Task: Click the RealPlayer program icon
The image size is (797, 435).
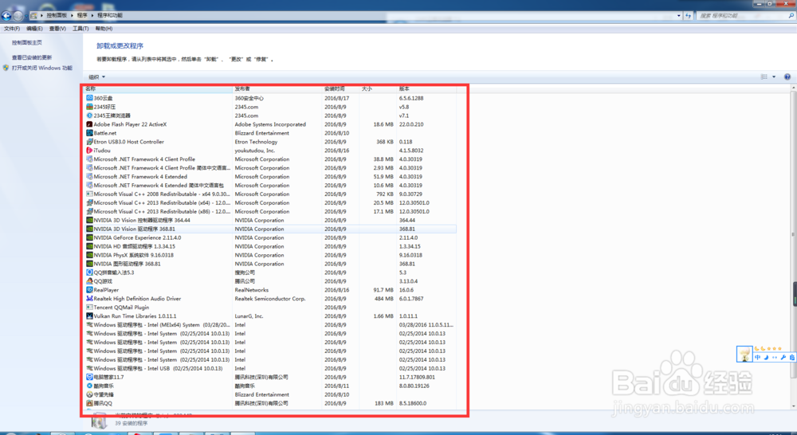Action: coord(89,290)
